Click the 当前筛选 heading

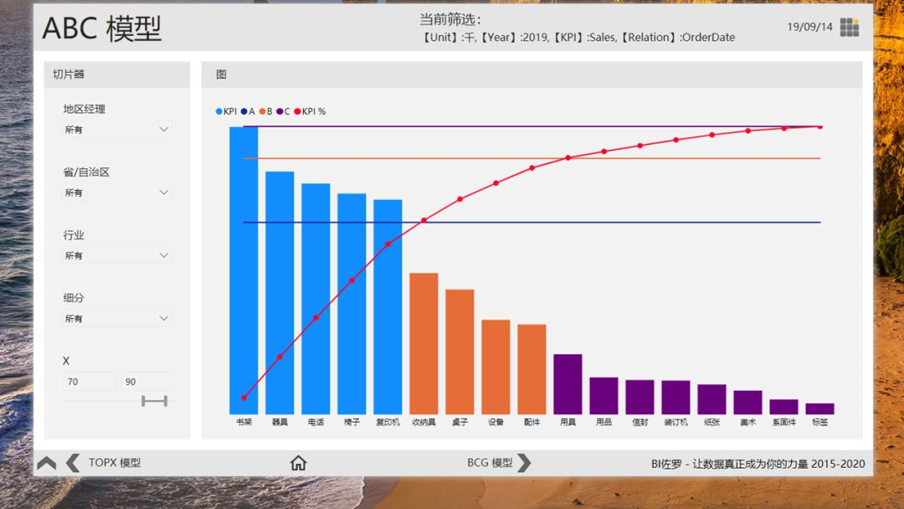tap(450, 19)
